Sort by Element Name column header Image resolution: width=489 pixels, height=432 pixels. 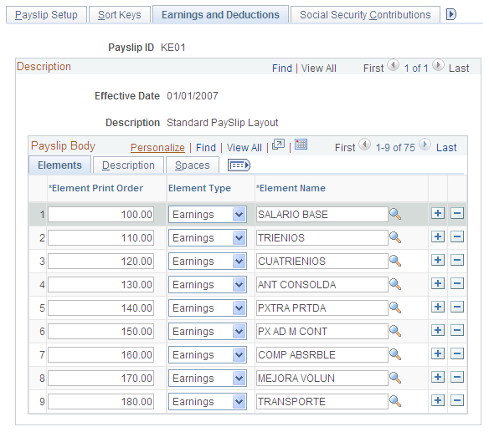[x=291, y=188]
